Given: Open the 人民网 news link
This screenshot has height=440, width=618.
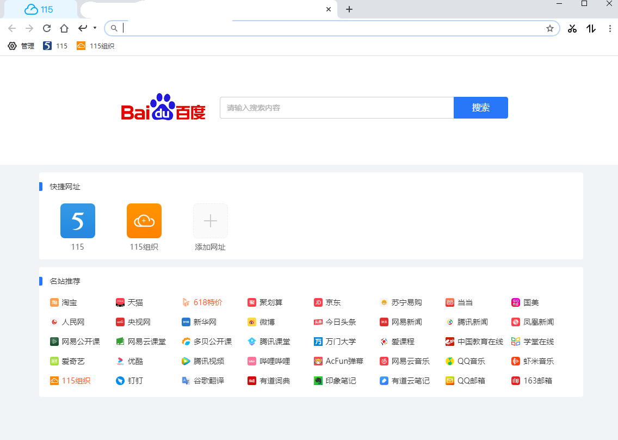Looking at the screenshot, I should [67, 322].
